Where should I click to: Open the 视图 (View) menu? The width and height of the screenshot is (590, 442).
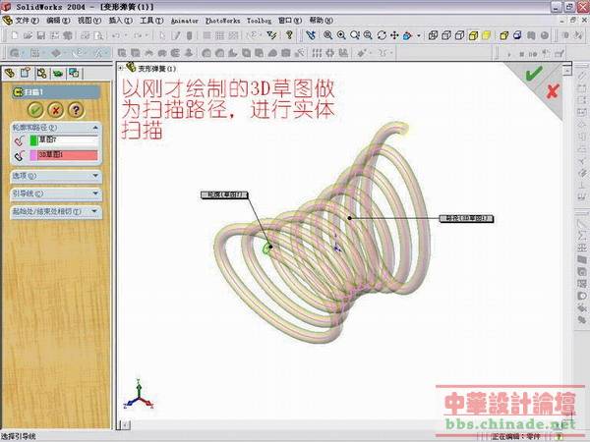pyautogui.click(x=89, y=21)
